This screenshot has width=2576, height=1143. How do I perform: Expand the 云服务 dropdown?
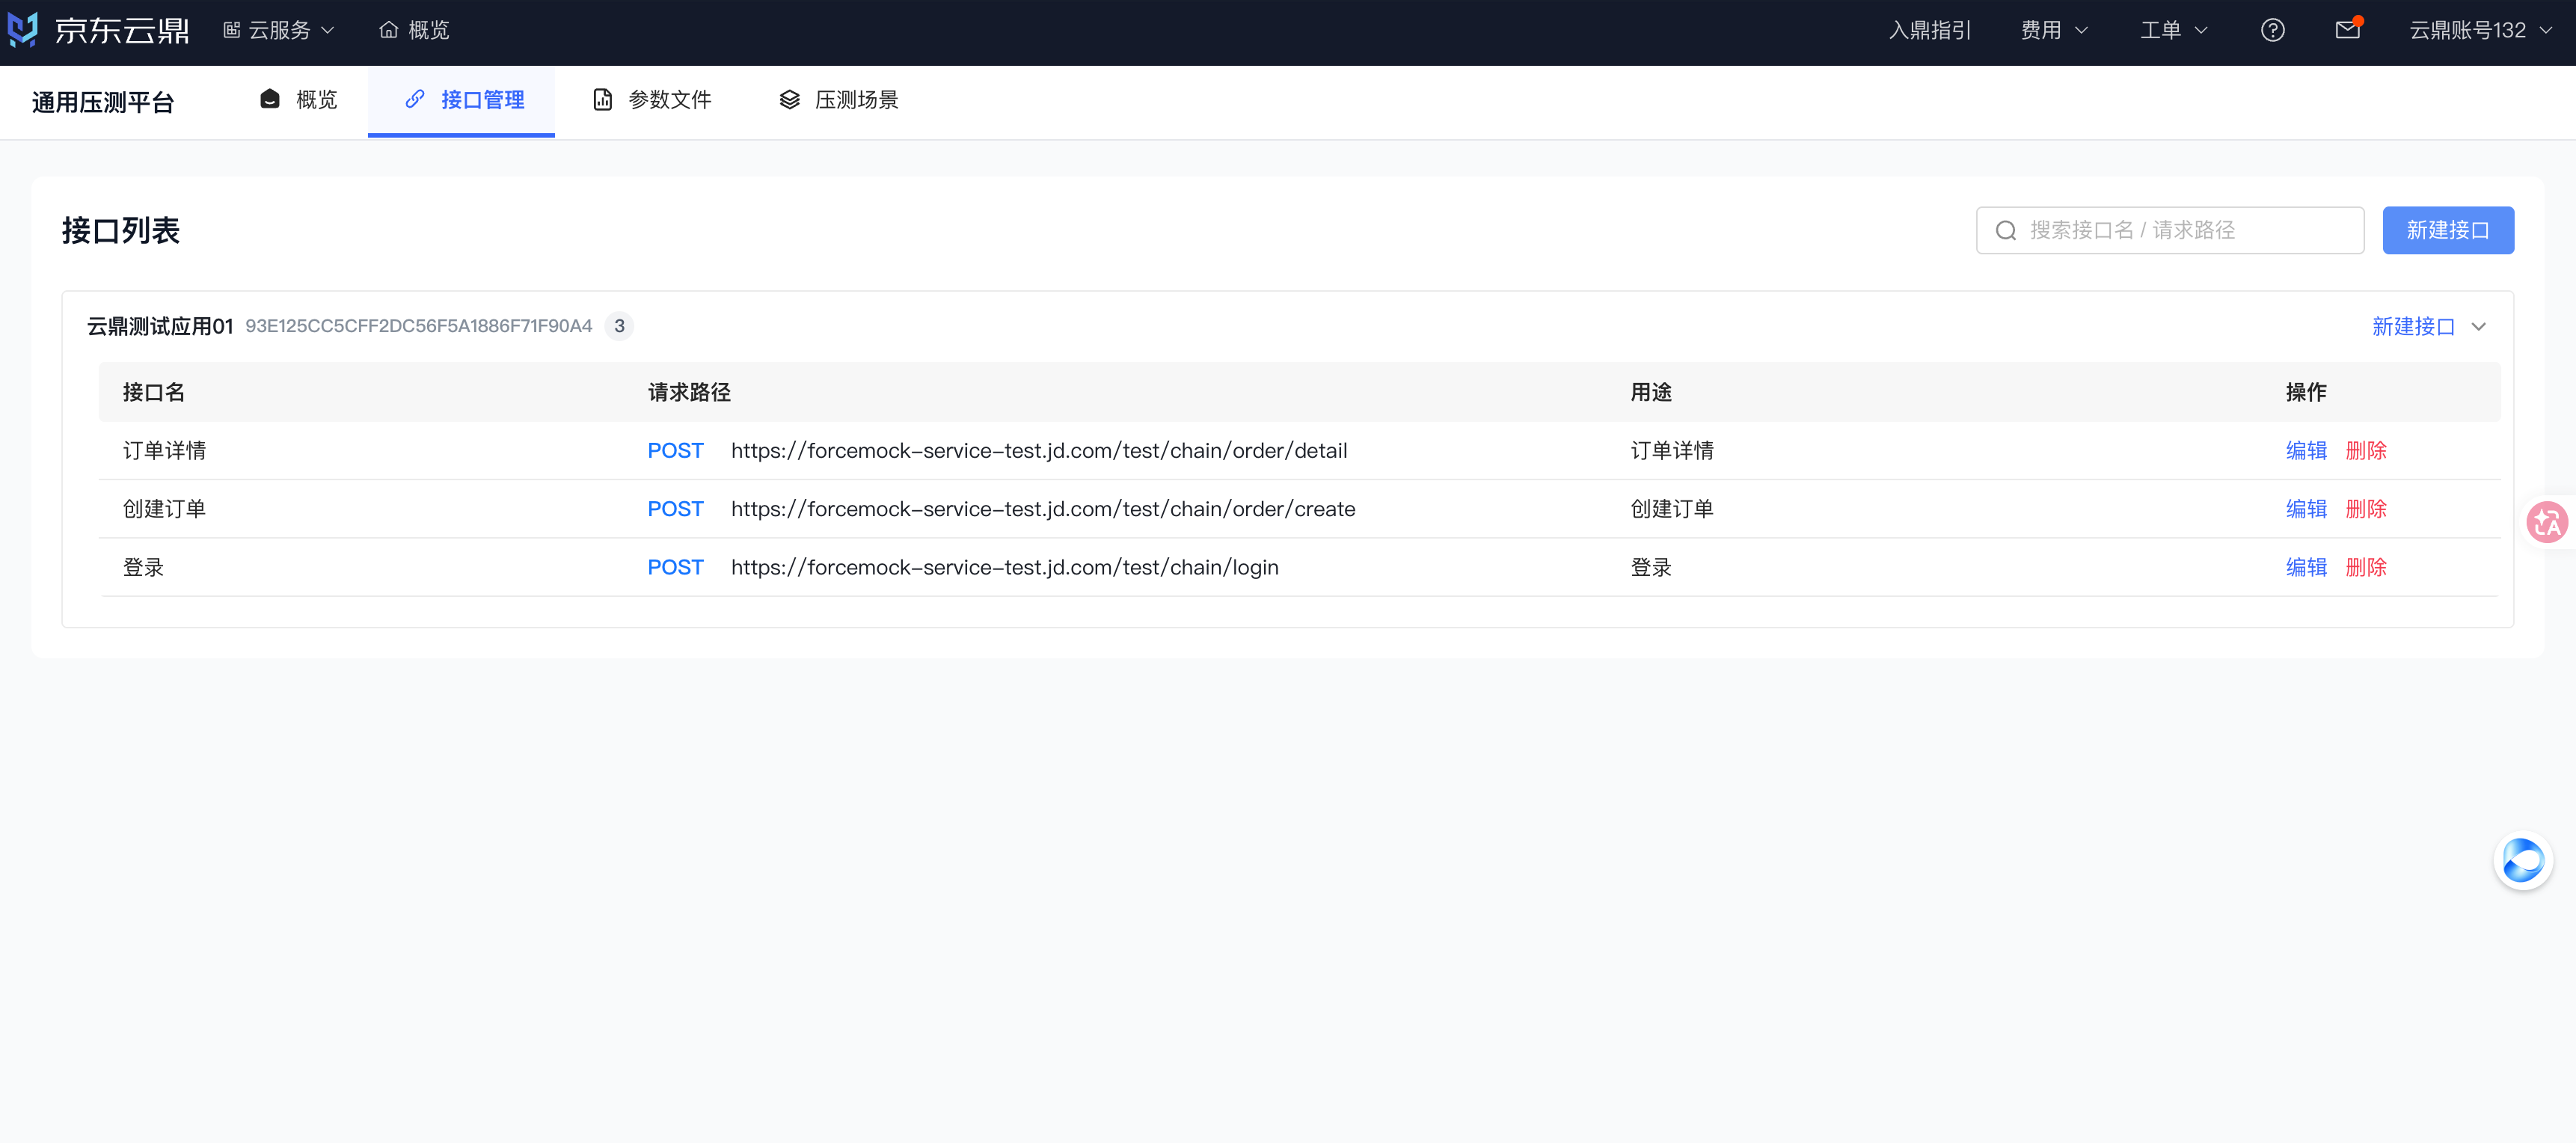[279, 30]
